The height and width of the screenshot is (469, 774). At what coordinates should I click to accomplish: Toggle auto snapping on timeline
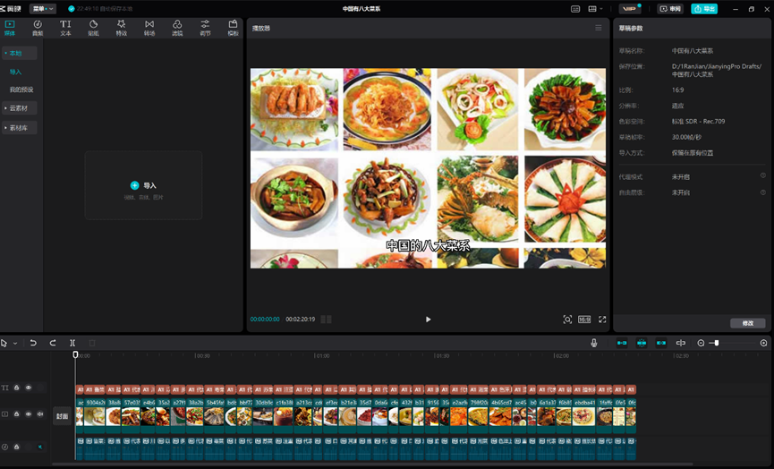pos(642,343)
